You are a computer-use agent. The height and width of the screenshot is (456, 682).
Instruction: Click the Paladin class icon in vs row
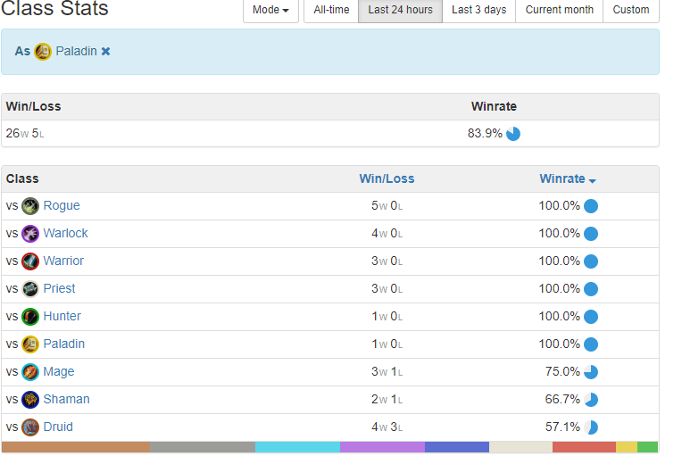(x=30, y=344)
